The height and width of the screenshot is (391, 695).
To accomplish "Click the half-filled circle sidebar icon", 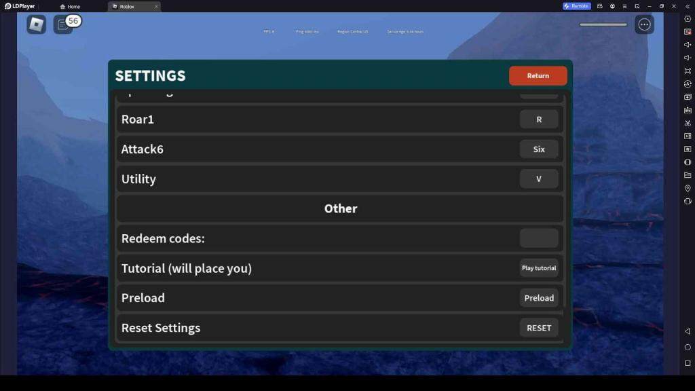I will coord(688,162).
